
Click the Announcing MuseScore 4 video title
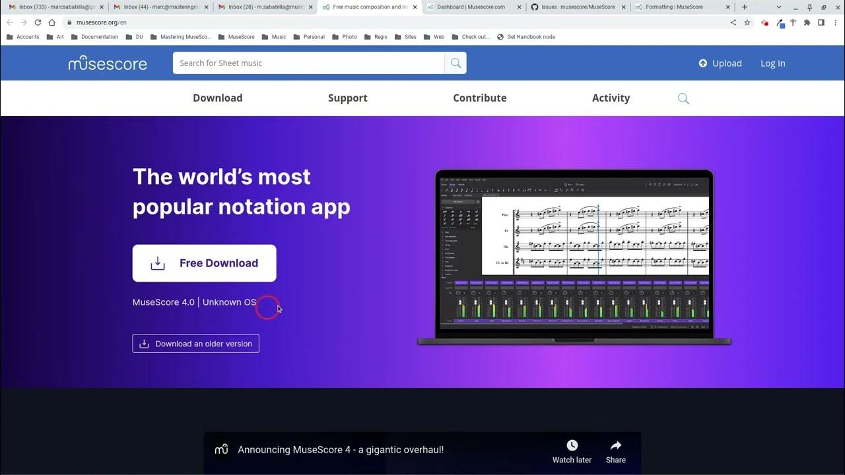341,450
